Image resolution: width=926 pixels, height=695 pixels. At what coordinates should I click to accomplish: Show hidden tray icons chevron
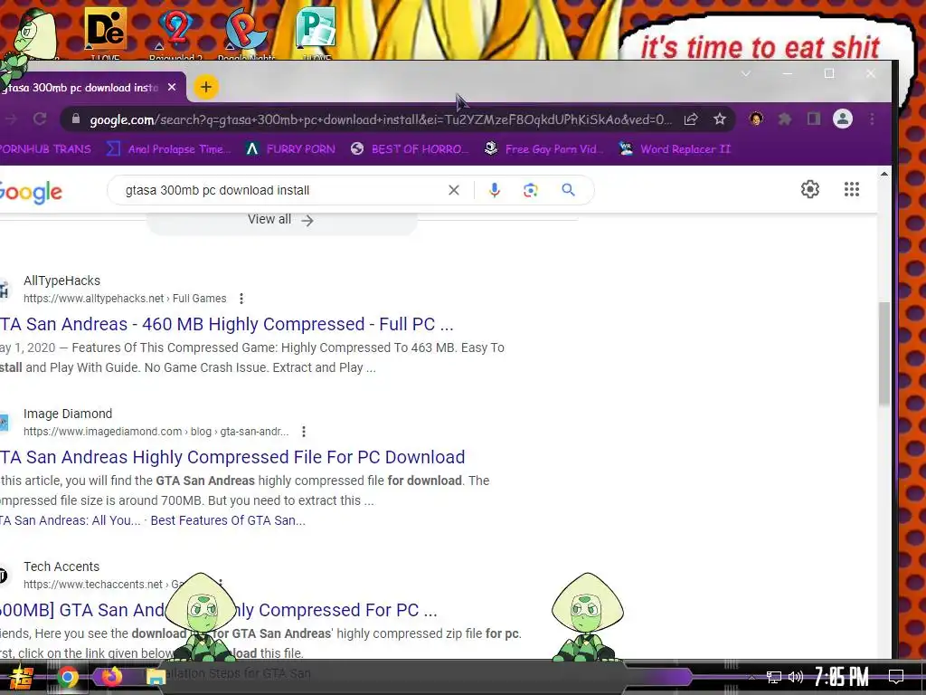point(751,677)
